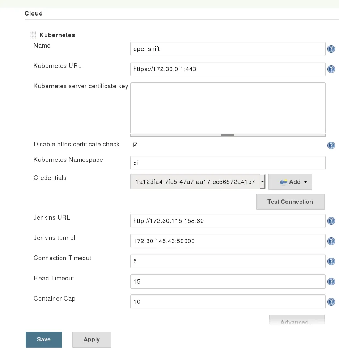This screenshot has width=339, height=349.
Task: Click the Advanced expander button
Action: tap(297, 322)
